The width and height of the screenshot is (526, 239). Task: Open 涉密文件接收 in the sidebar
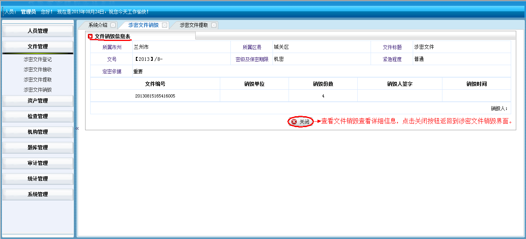pyautogui.click(x=37, y=70)
